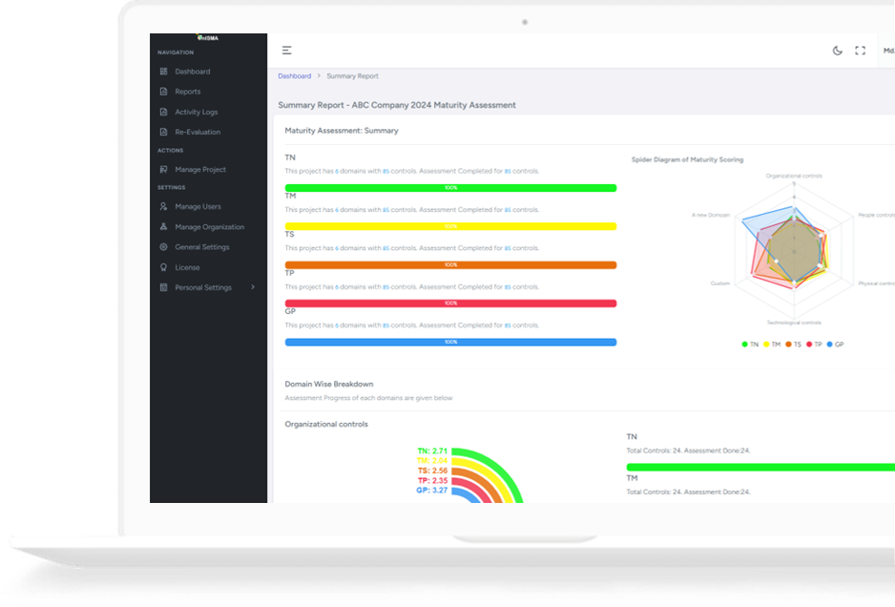Screen dimensions: 895x607
Task: Click 'Assessment Progress of each domains' text
Action: 368,398
